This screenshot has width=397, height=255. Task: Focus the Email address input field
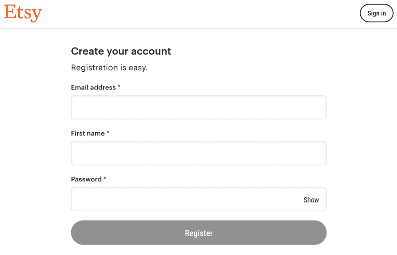pos(198,107)
